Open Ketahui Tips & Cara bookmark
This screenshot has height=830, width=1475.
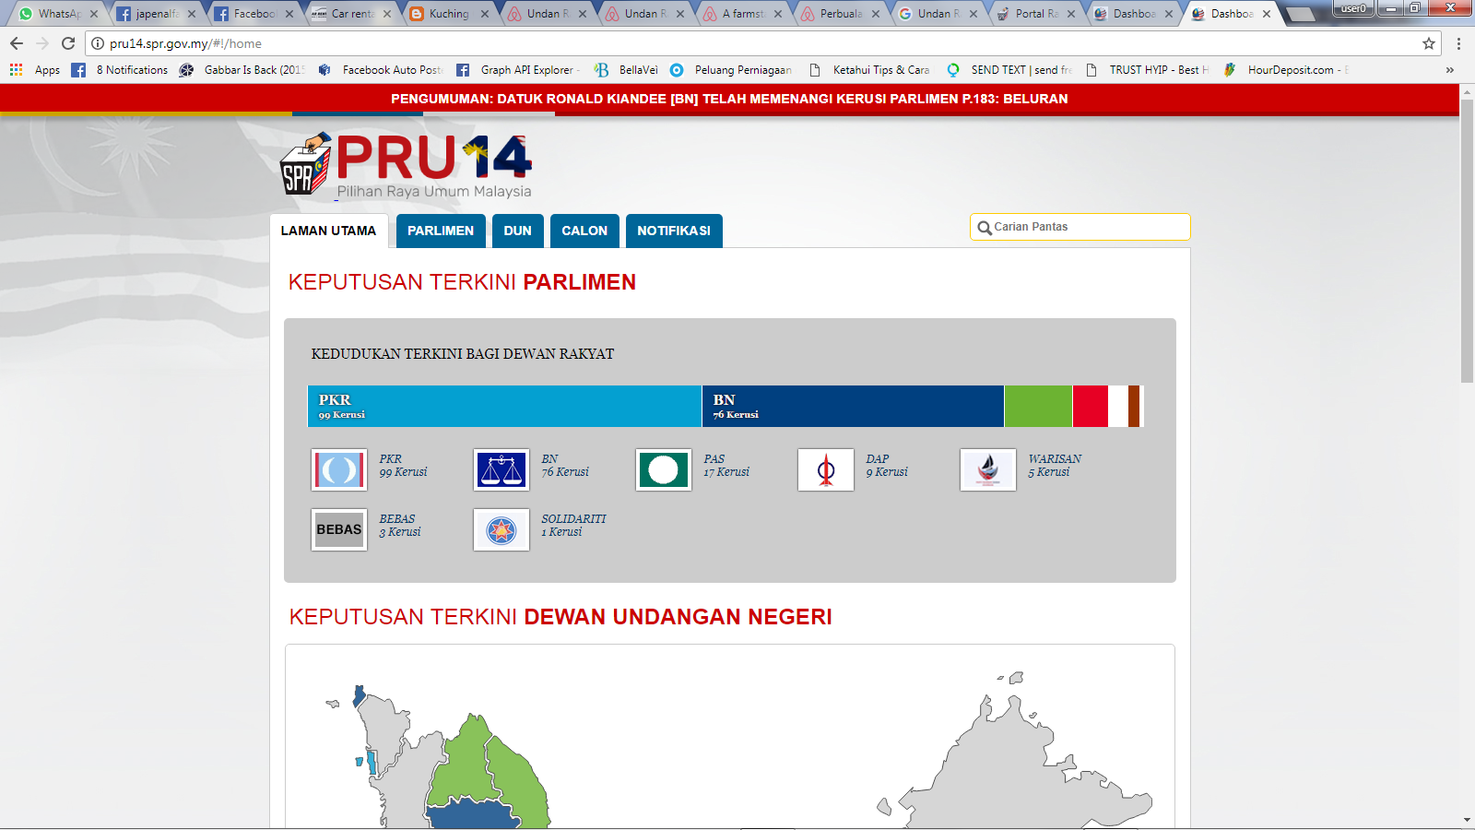pyautogui.click(x=869, y=70)
